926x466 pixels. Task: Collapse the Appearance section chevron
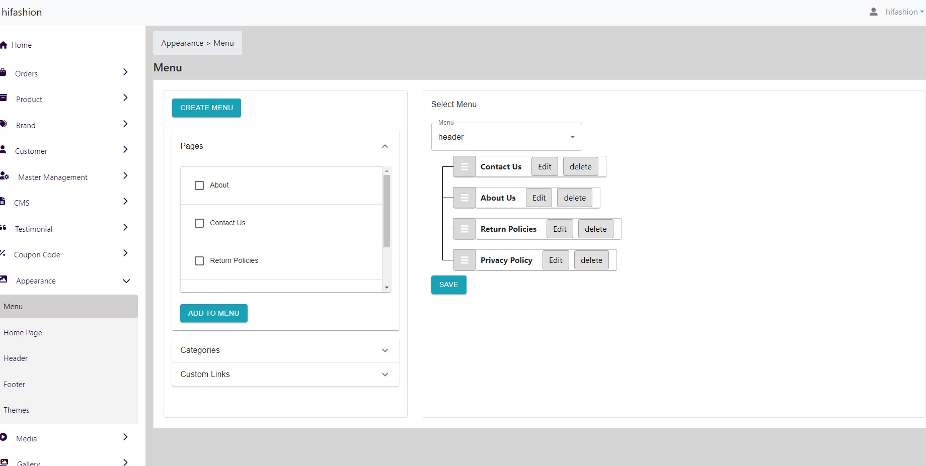click(126, 281)
